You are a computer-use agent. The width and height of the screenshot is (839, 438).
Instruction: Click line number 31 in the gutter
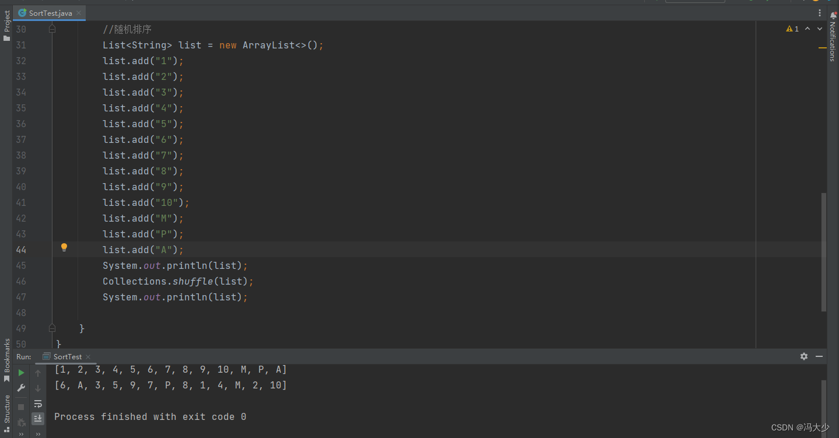tap(20, 45)
